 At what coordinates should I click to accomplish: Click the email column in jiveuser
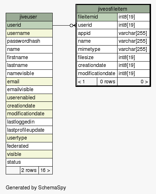click(x=29, y=82)
